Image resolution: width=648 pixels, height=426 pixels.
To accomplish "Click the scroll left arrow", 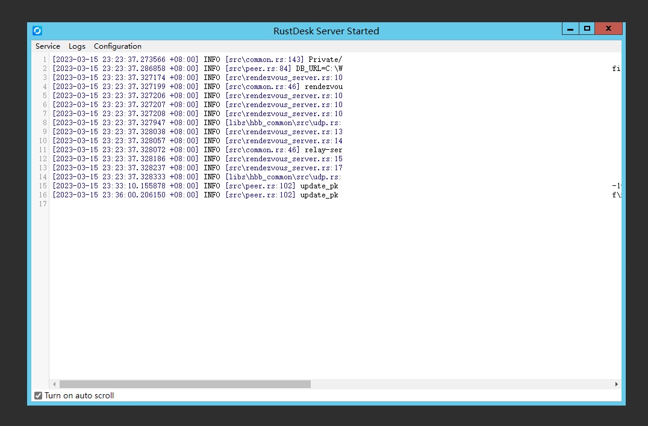I will point(54,384).
